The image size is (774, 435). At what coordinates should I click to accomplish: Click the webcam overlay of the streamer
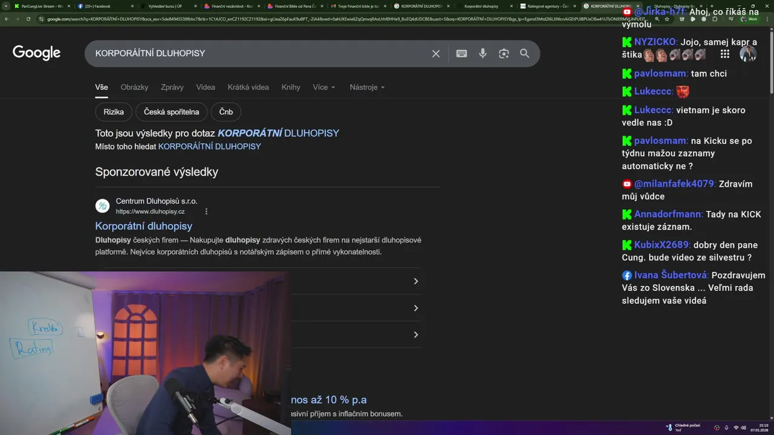coord(145,353)
